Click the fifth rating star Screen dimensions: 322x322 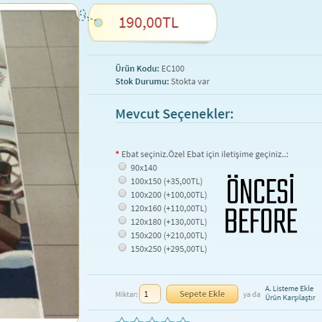pyautogui.click(x=183, y=319)
